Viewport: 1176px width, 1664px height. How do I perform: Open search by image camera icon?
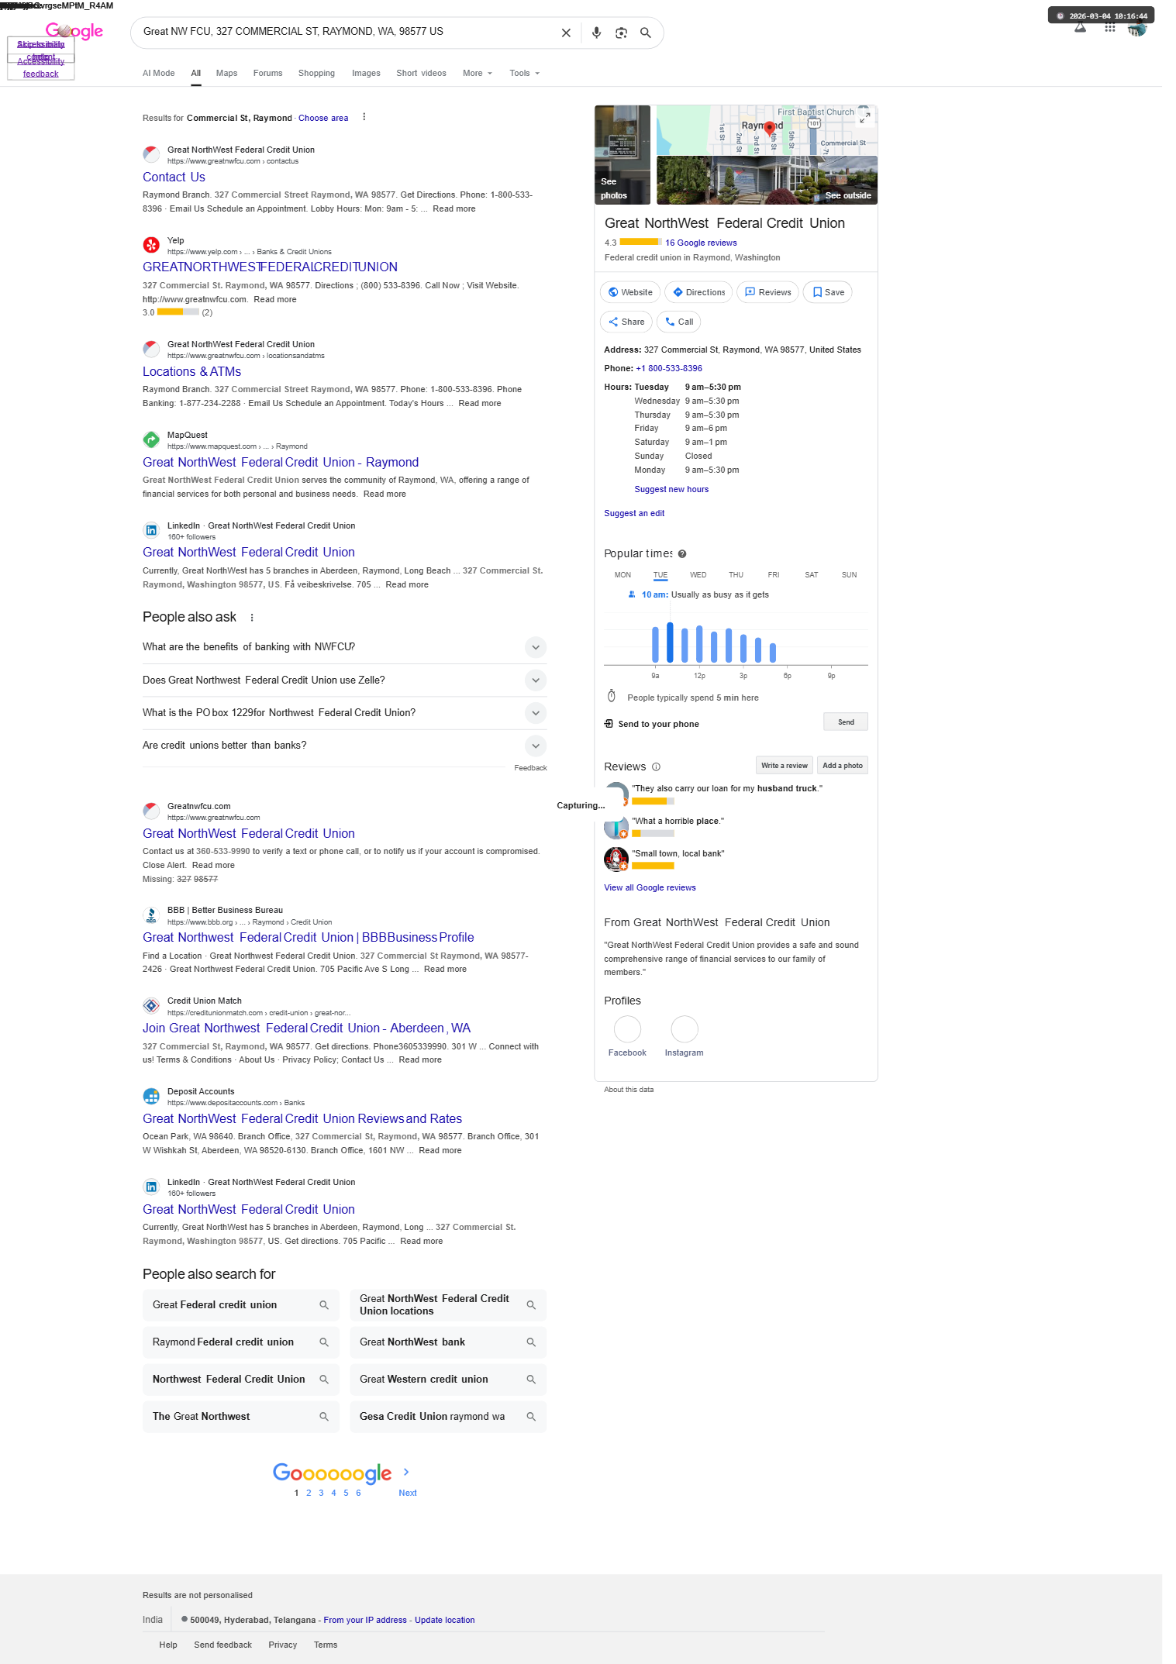point(621,33)
